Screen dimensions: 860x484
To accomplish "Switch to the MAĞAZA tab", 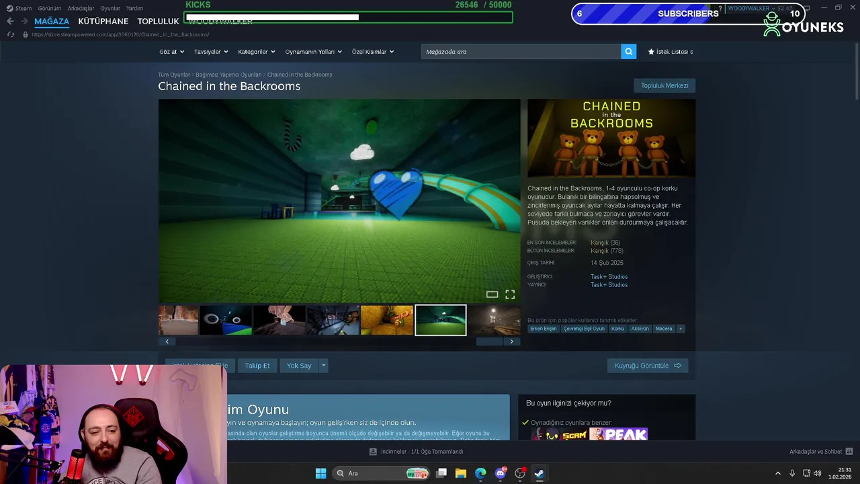I will (52, 22).
